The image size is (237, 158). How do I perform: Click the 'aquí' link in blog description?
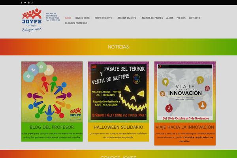pos(31,134)
